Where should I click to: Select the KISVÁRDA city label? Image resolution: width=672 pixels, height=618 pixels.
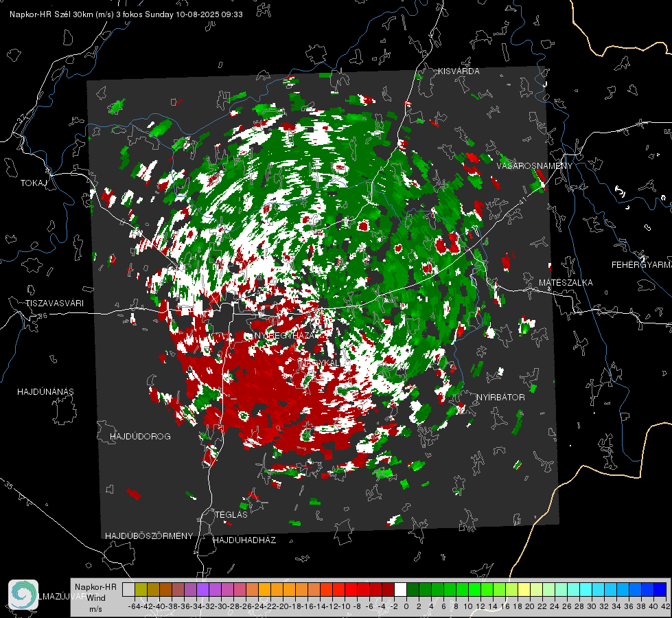point(459,71)
